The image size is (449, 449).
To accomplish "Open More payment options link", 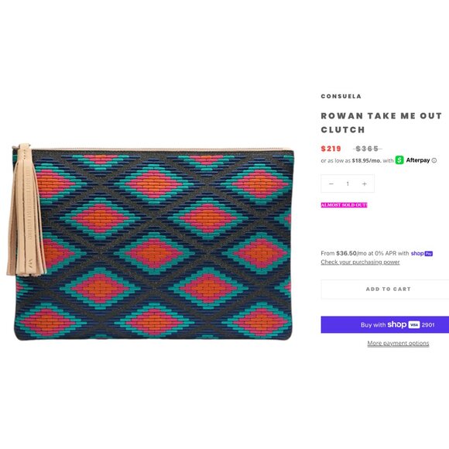I will 398,343.
